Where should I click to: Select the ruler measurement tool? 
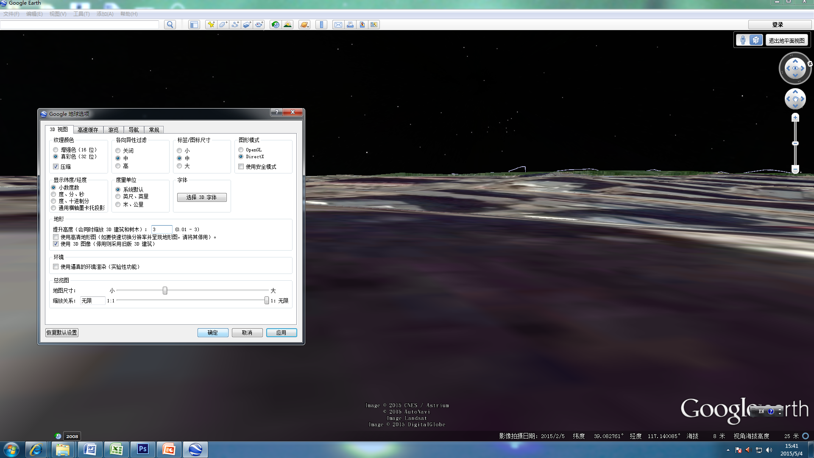point(321,25)
